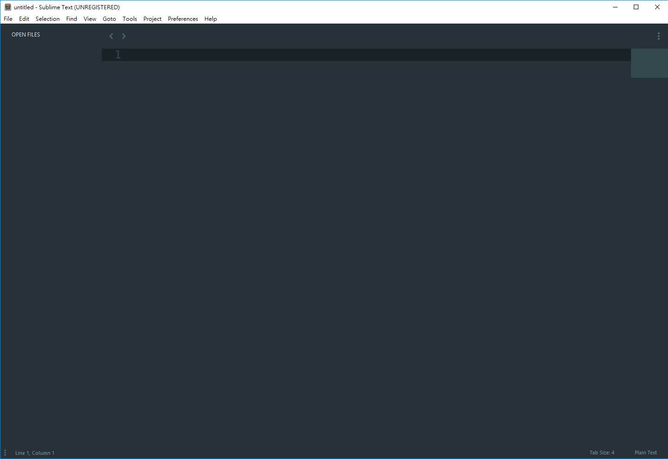
Task: Change syntax via Plain Text selector
Action: click(x=646, y=453)
